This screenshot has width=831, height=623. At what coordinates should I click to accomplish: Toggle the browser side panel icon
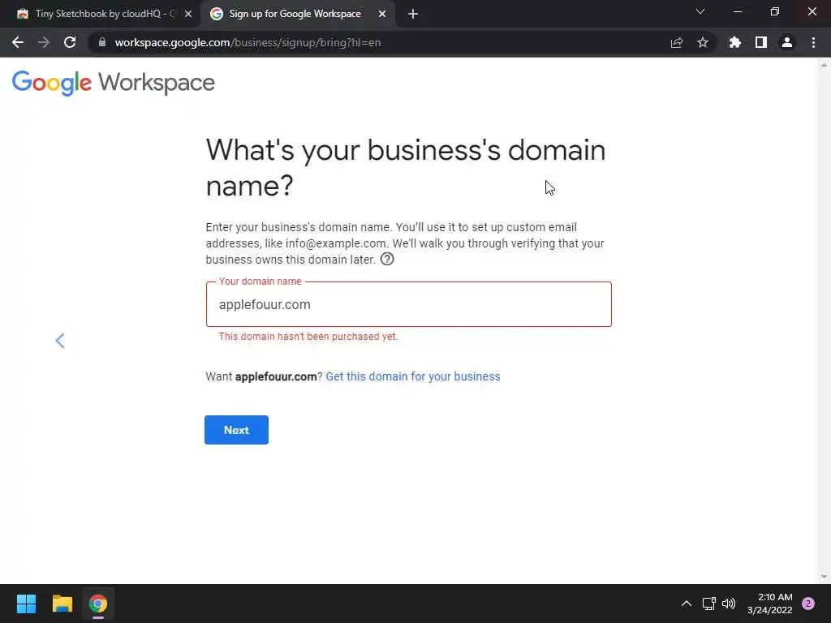pos(761,42)
